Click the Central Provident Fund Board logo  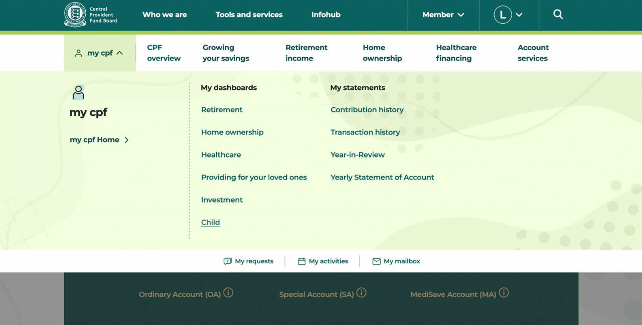pyautogui.click(x=91, y=15)
